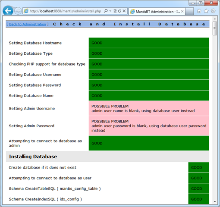The width and height of the screenshot is (220, 207).
Task: Open a new blank tab
Action: (189, 12)
